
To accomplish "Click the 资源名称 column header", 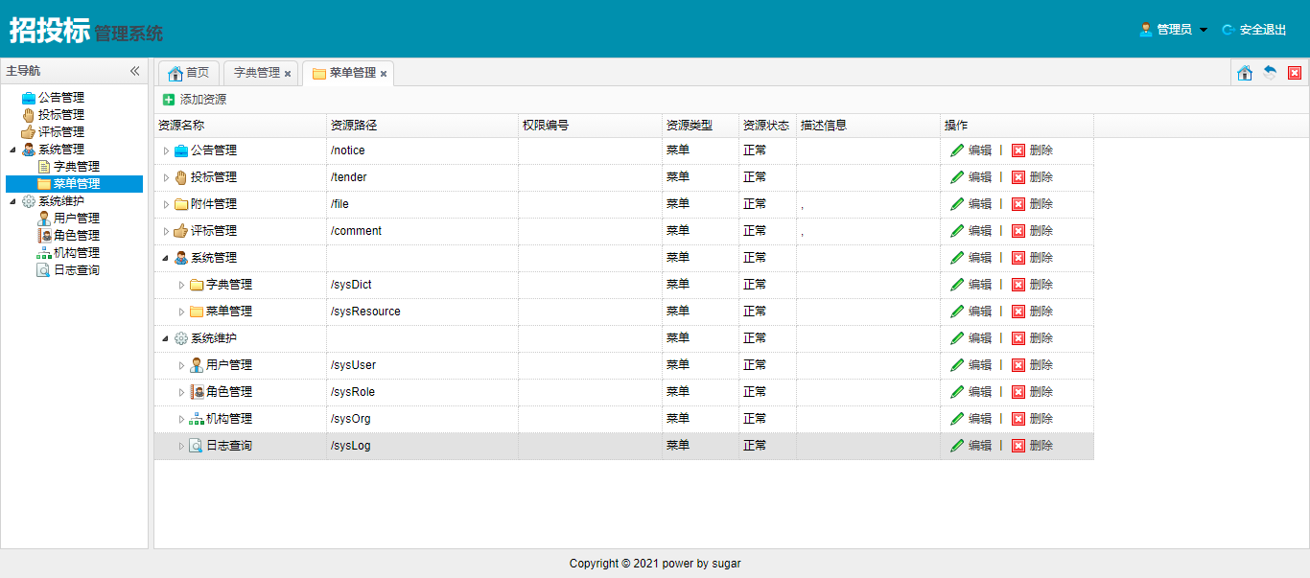I will coord(241,126).
